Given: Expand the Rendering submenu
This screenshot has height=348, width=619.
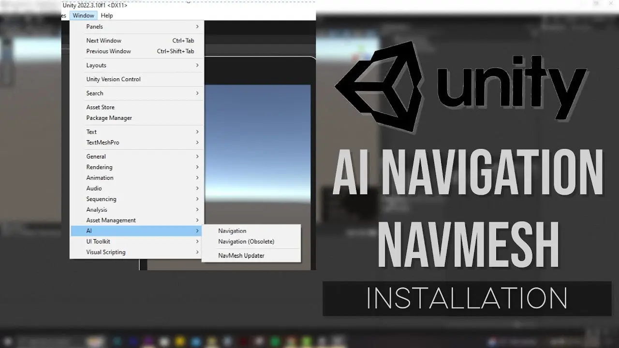Looking at the screenshot, I should pos(137,167).
